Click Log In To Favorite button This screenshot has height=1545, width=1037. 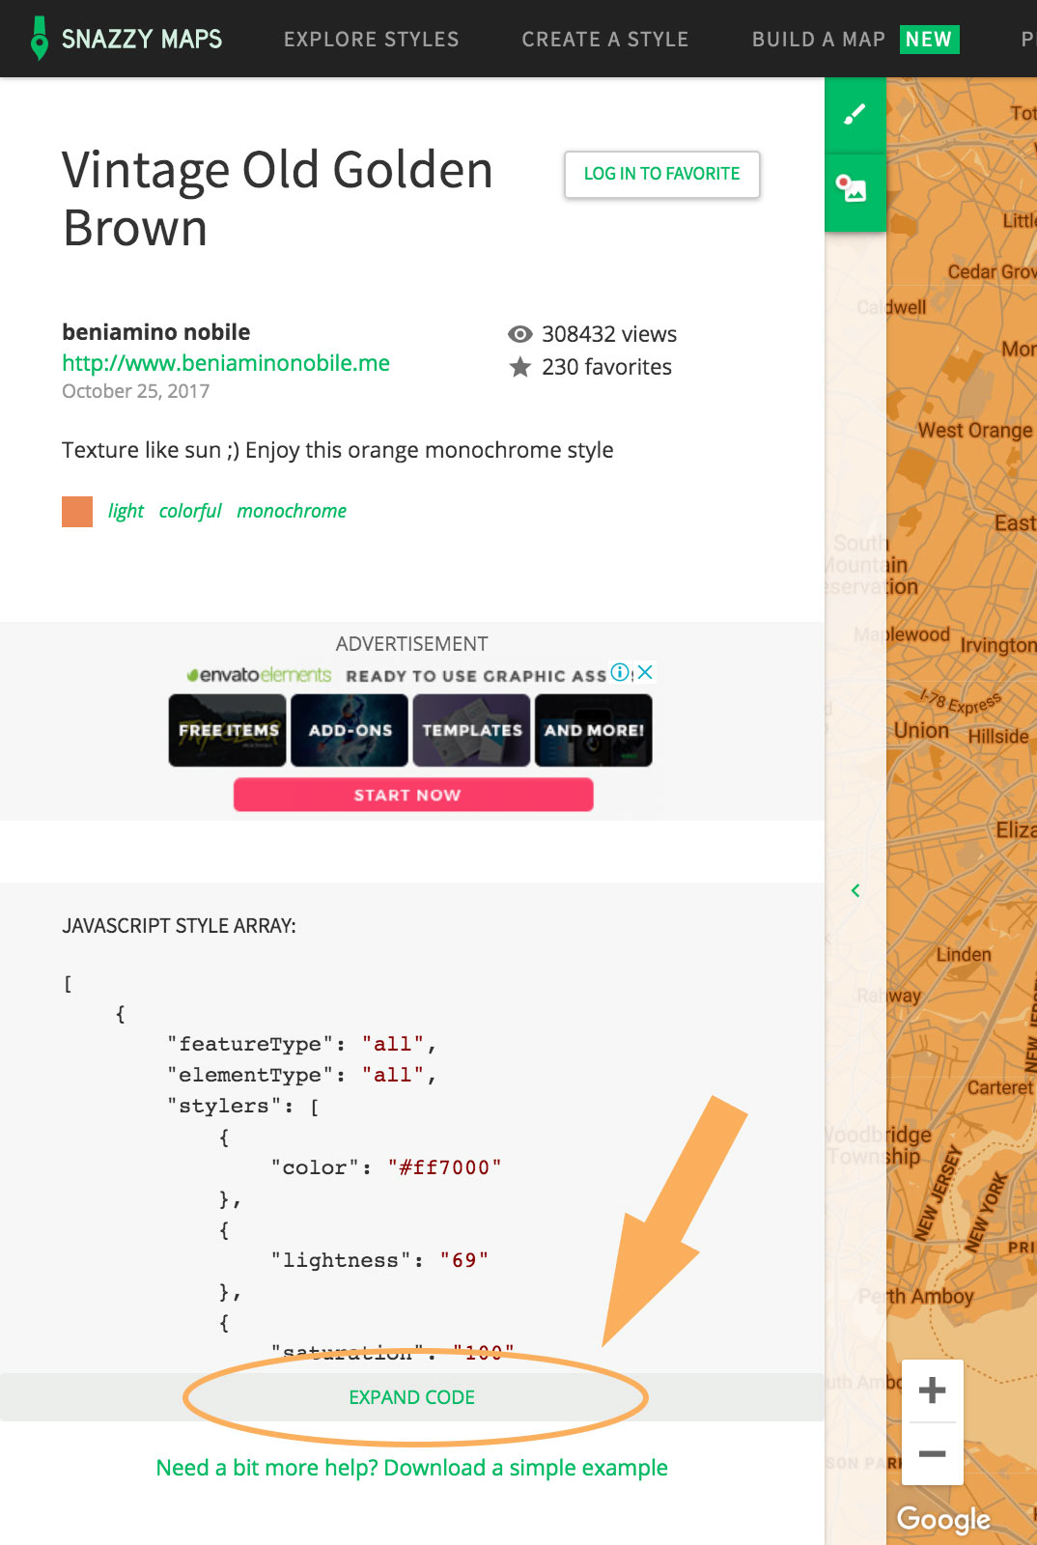(662, 174)
